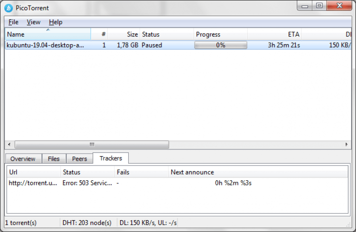This screenshot has height=232, width=356.
Task: Click the right arrow of horizontal scrollbar
Action: coord(347,144)
